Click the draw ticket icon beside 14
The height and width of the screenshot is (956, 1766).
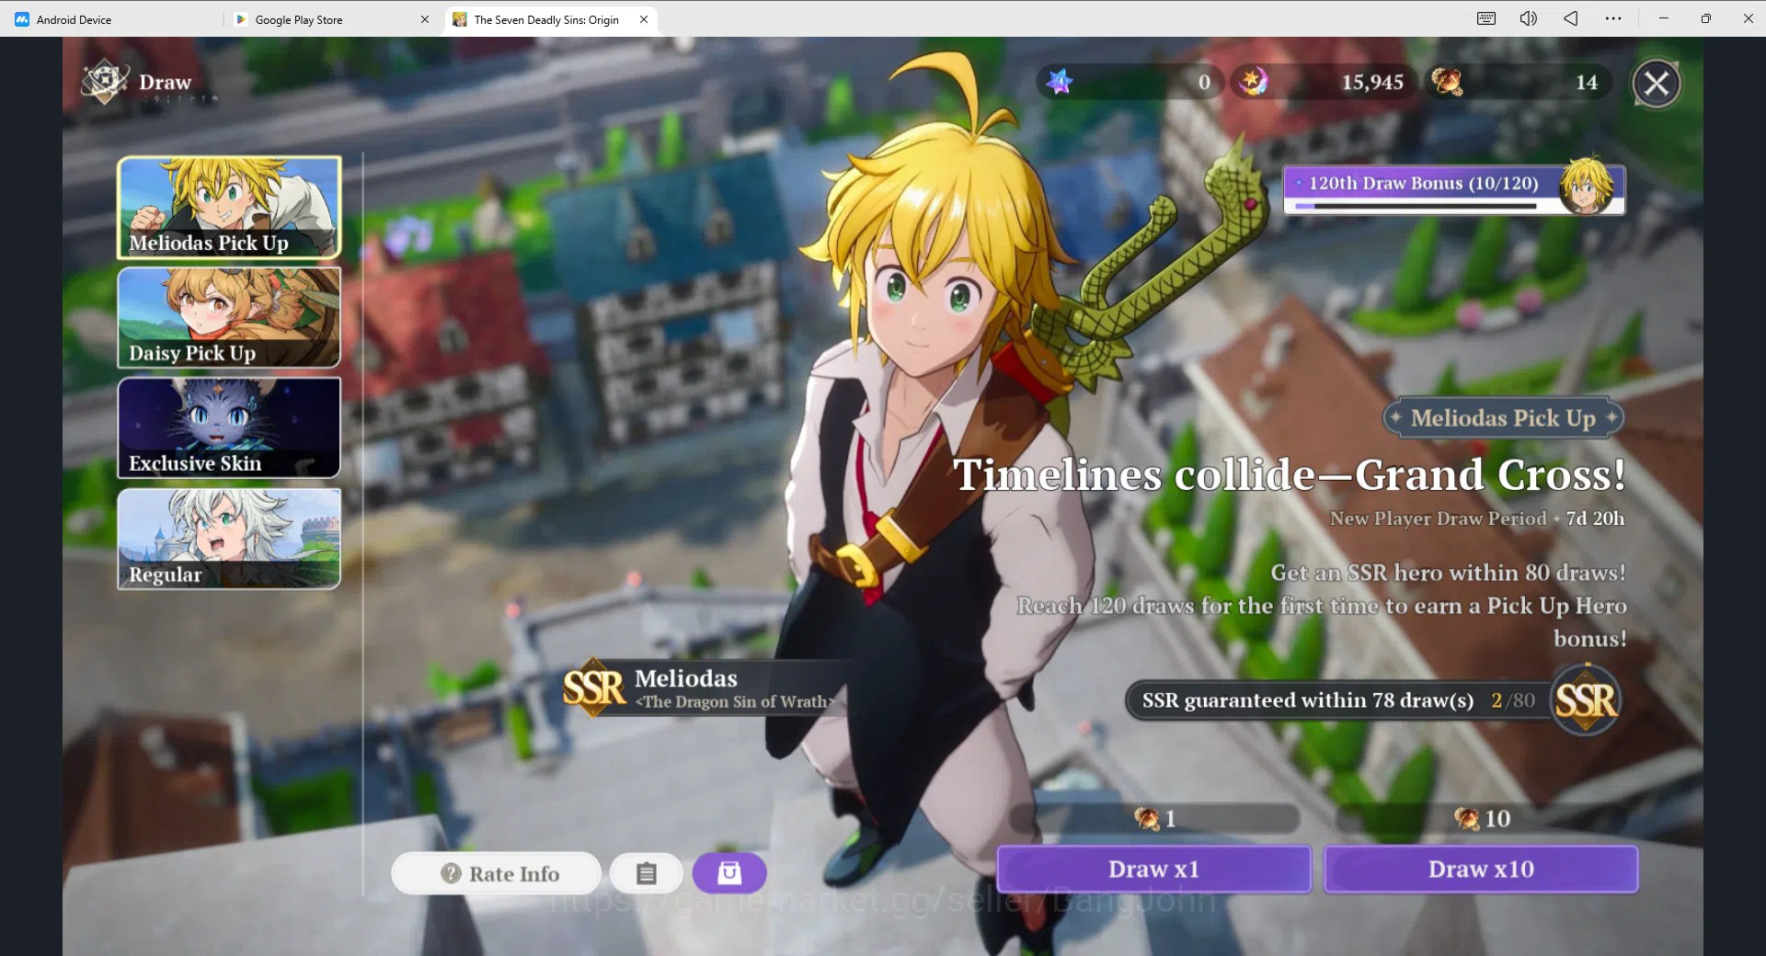click(1446, 82)
